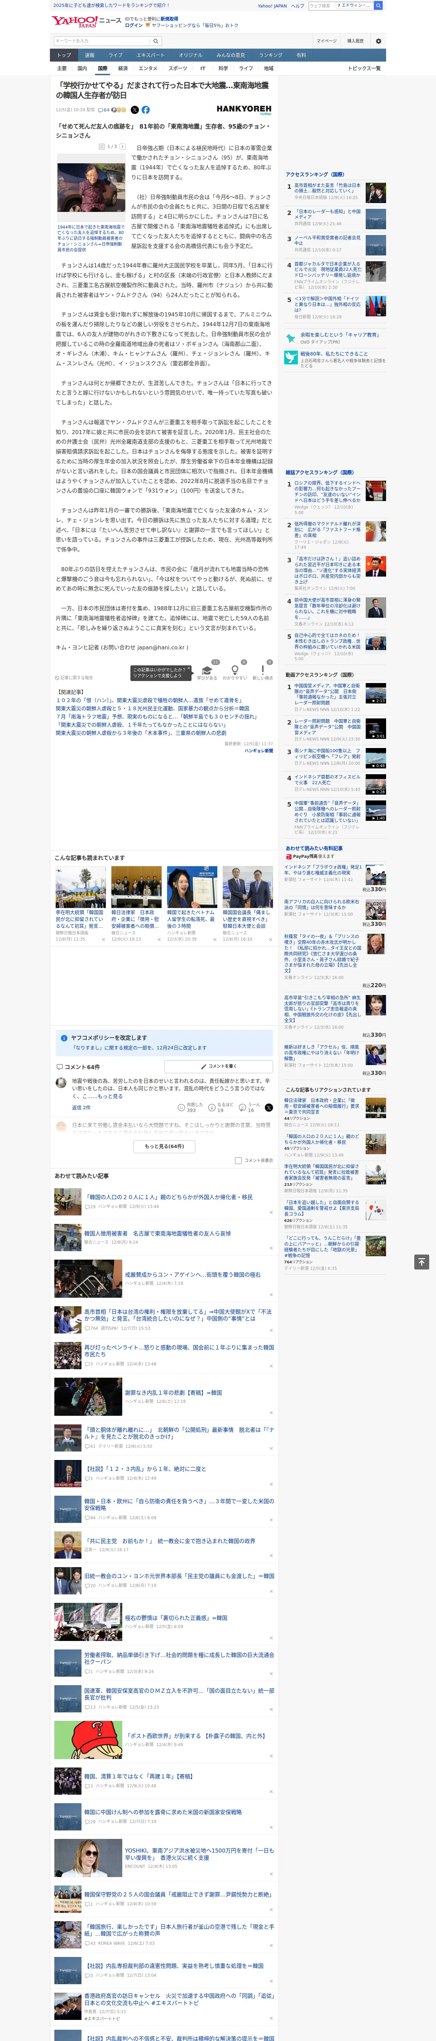The height and width of the screenshot is (2041, 436).
Task: Open the ハンギョレ新聞 source link below article
Action: pyautogui.click(x=259, y=750)
